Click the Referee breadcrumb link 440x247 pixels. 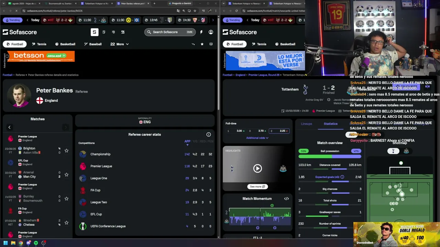pyautogui.click(x=20, y=75)
